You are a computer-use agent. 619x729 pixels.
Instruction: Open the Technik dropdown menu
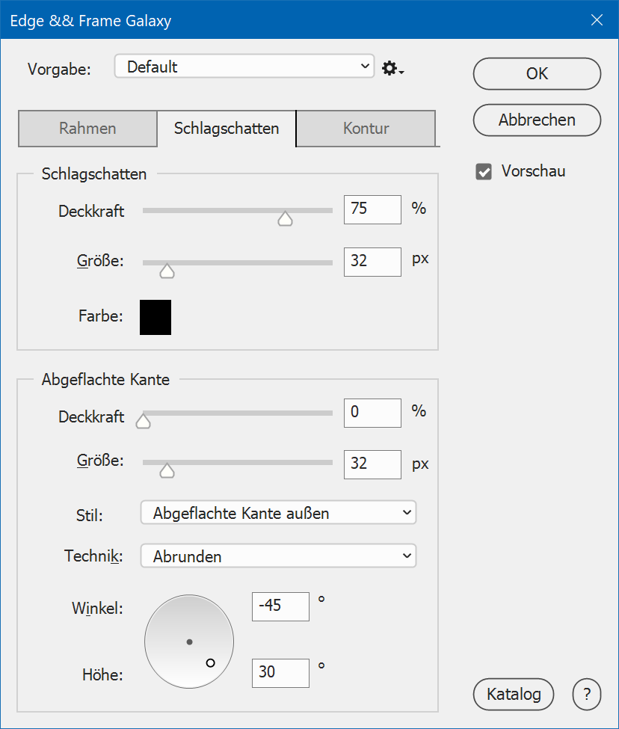tap(278, 556)
